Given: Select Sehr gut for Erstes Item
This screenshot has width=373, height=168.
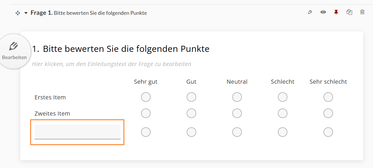Looking at the screenshot, I should pyautogui.click(x=146, y=97).
